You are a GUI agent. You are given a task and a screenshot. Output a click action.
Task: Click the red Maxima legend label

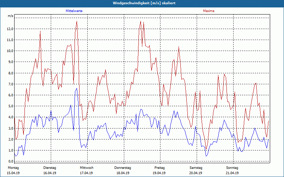[x=209, y=11]
